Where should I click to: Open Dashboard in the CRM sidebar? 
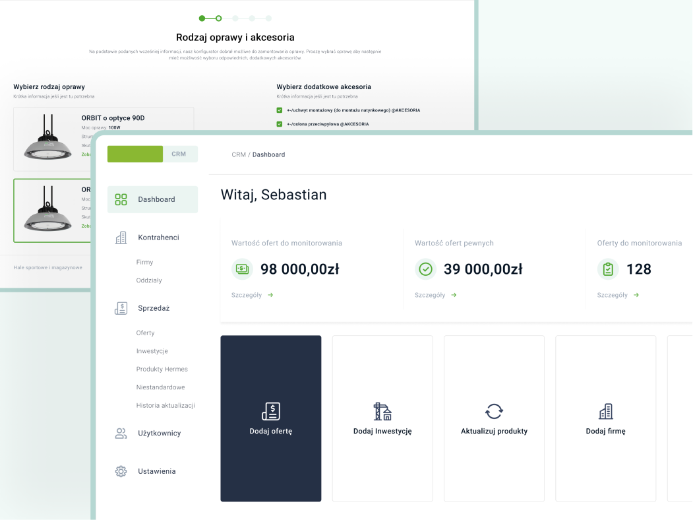coord(152,199)
